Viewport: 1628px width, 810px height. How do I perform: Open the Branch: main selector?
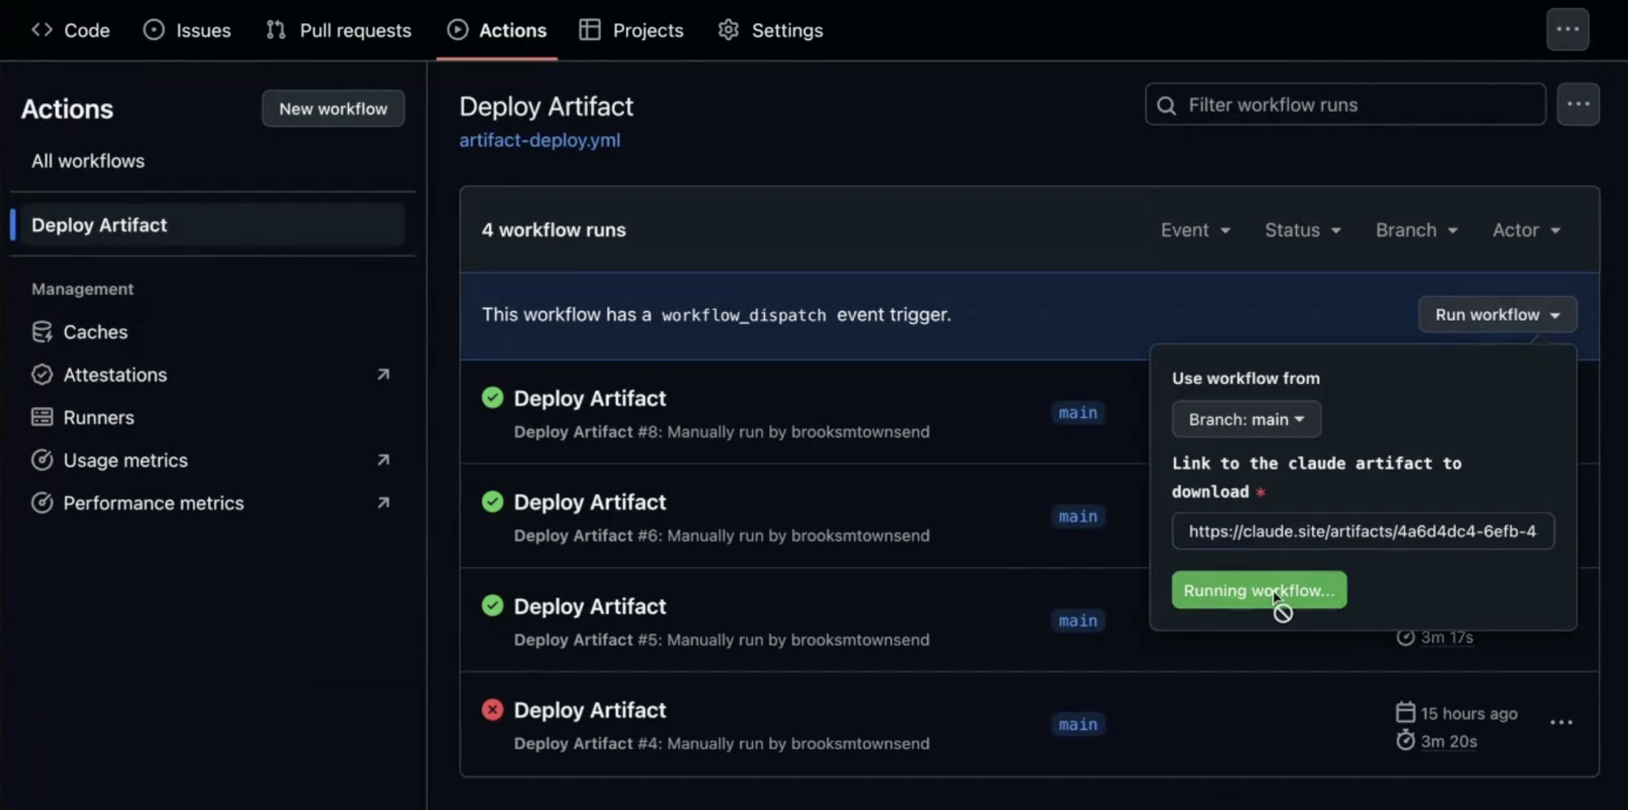coord(1246,419)
